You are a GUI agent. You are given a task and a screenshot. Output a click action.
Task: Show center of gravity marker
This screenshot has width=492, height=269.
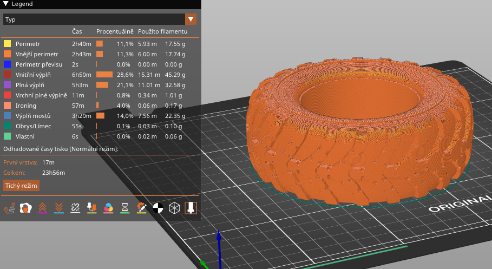[x=158, y=208]
